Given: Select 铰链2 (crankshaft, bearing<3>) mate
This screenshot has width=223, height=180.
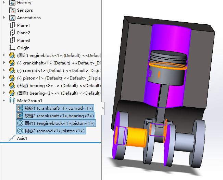Looking at the screenshot, I should tap(59, 116).
